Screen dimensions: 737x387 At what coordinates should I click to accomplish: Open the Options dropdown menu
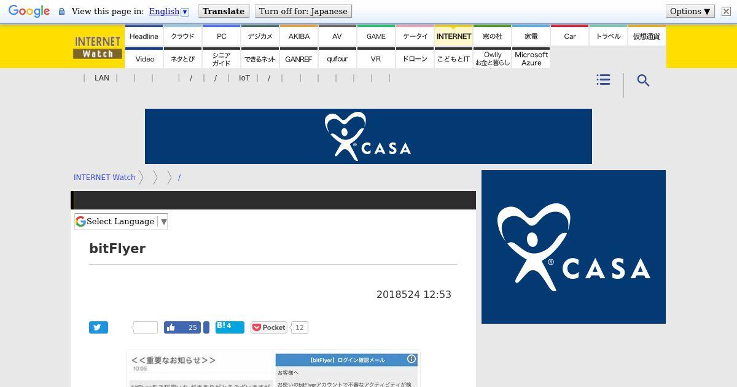(x=690, y=11)
